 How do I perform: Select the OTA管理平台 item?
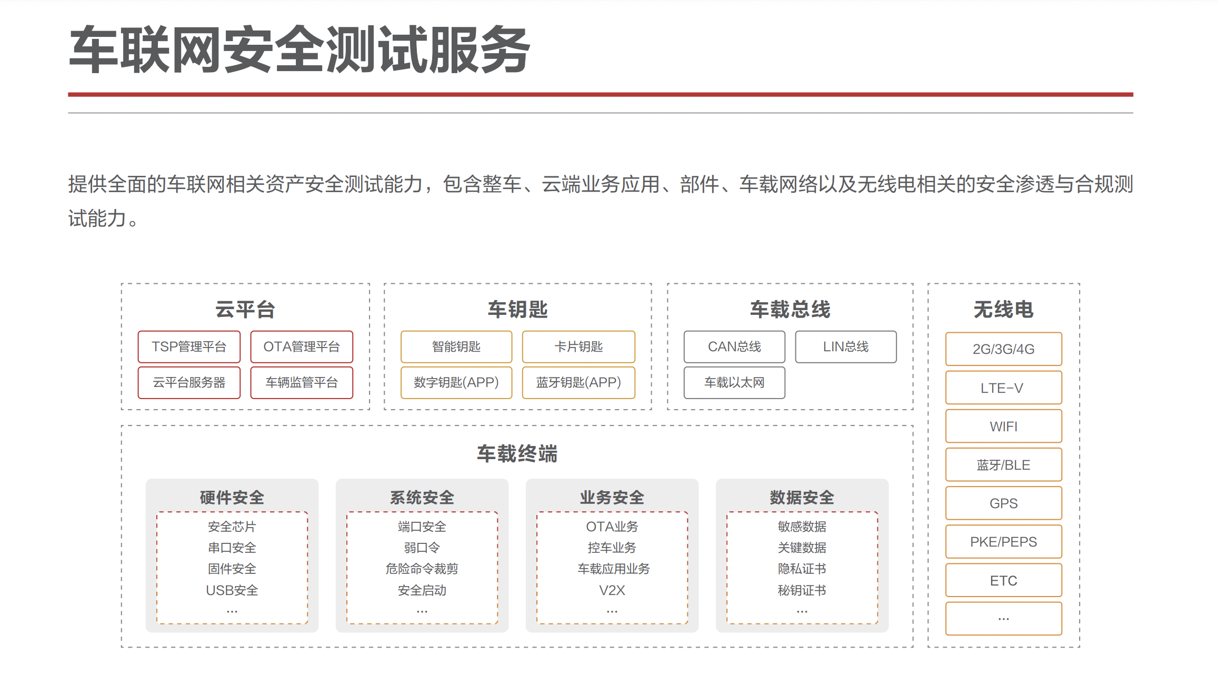[301, 346]
